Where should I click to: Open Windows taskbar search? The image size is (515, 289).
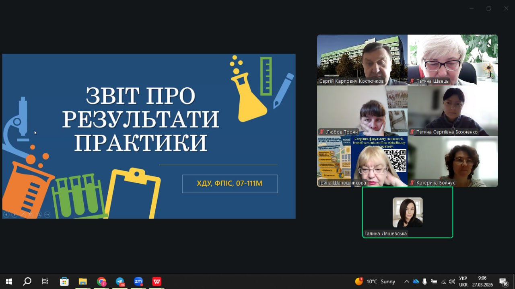click(x=27, y=281)
